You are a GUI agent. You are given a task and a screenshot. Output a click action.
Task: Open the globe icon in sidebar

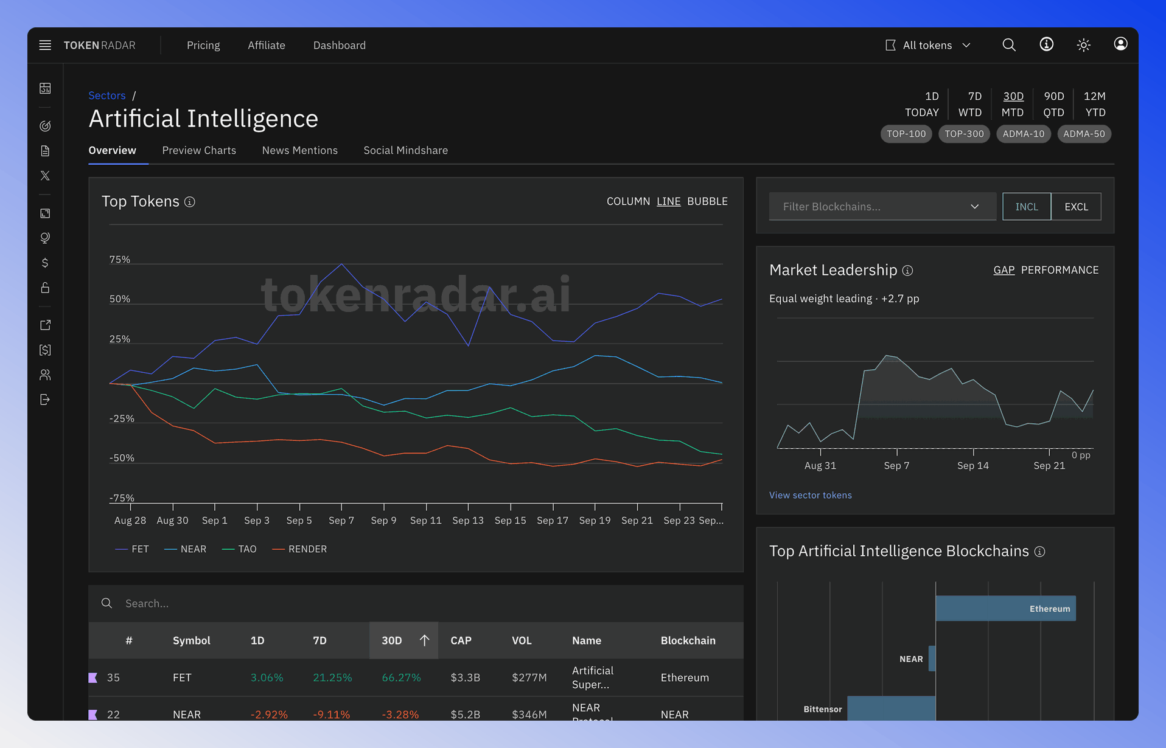45,238
